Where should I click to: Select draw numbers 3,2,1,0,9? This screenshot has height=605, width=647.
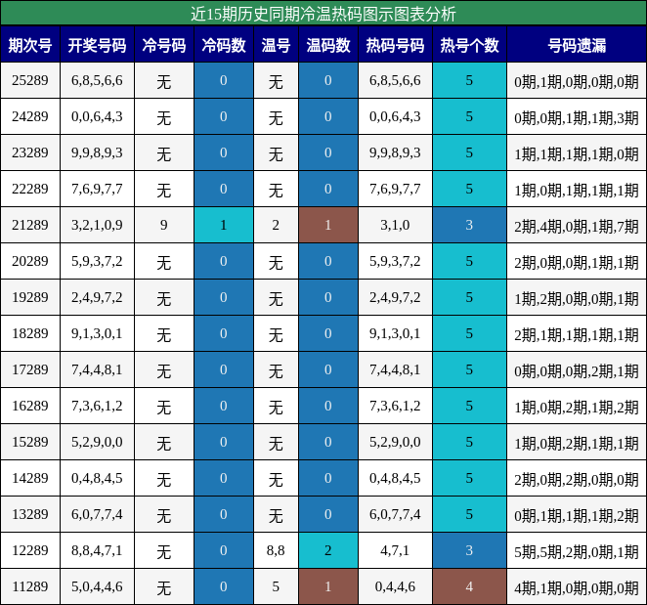pos(97,225)
